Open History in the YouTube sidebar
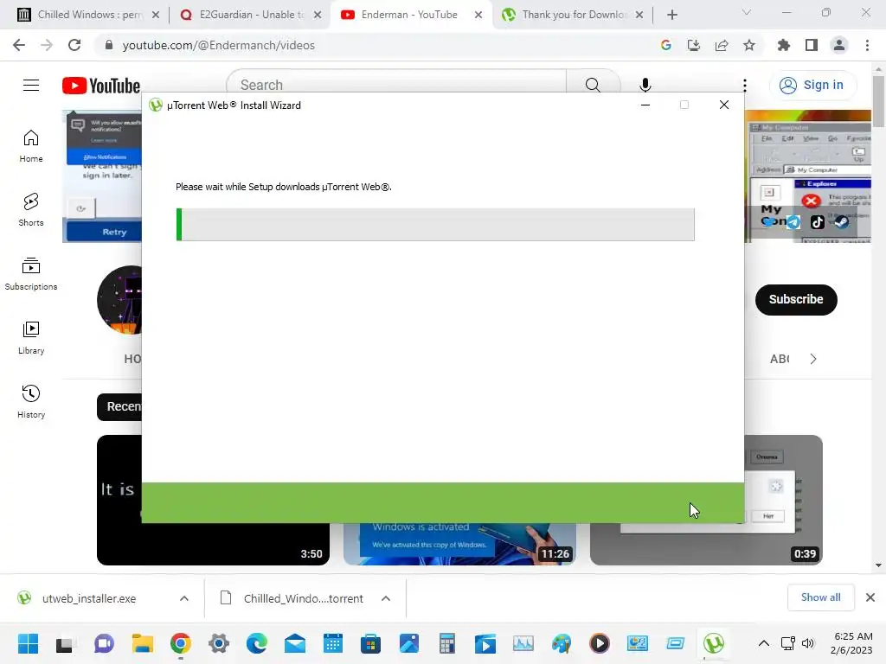This screenshot has width=886, height=664. tap(31, 401)
